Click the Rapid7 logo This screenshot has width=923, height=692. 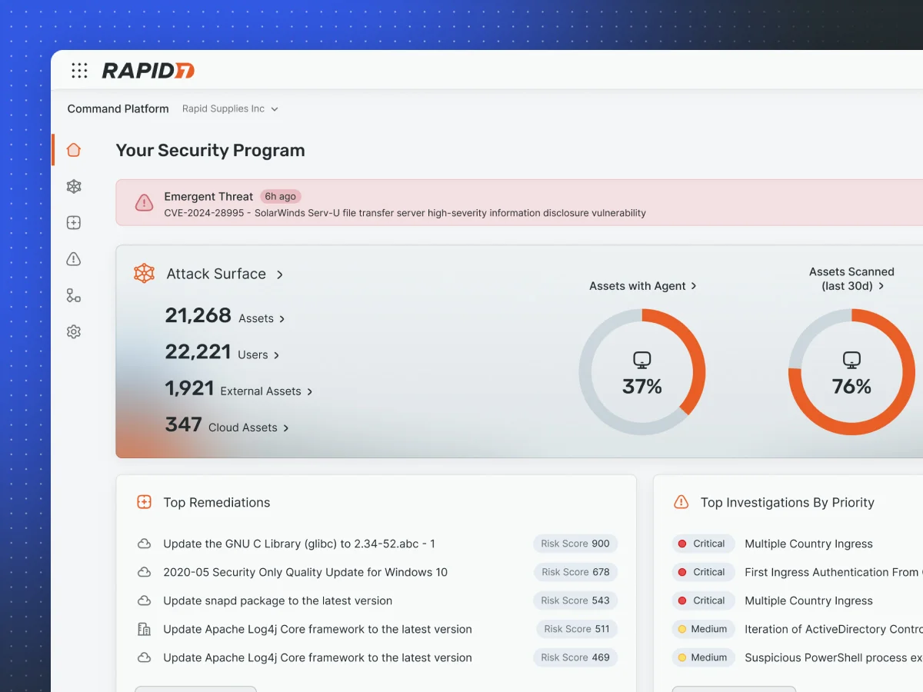[148, 71]
